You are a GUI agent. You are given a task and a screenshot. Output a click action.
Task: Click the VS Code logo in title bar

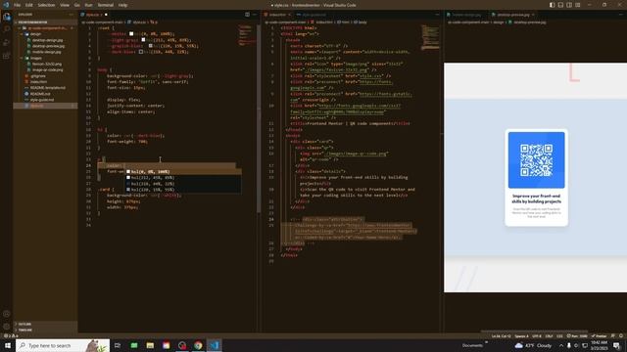(x=6, y=5)
